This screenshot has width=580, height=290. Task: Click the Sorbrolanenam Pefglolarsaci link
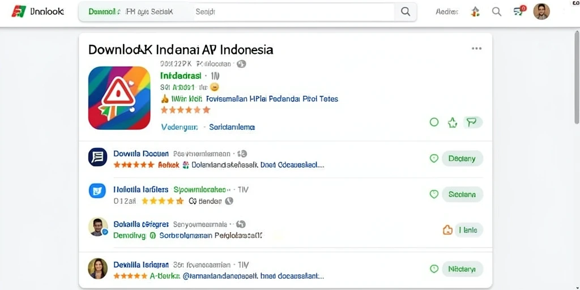[211, 235]
